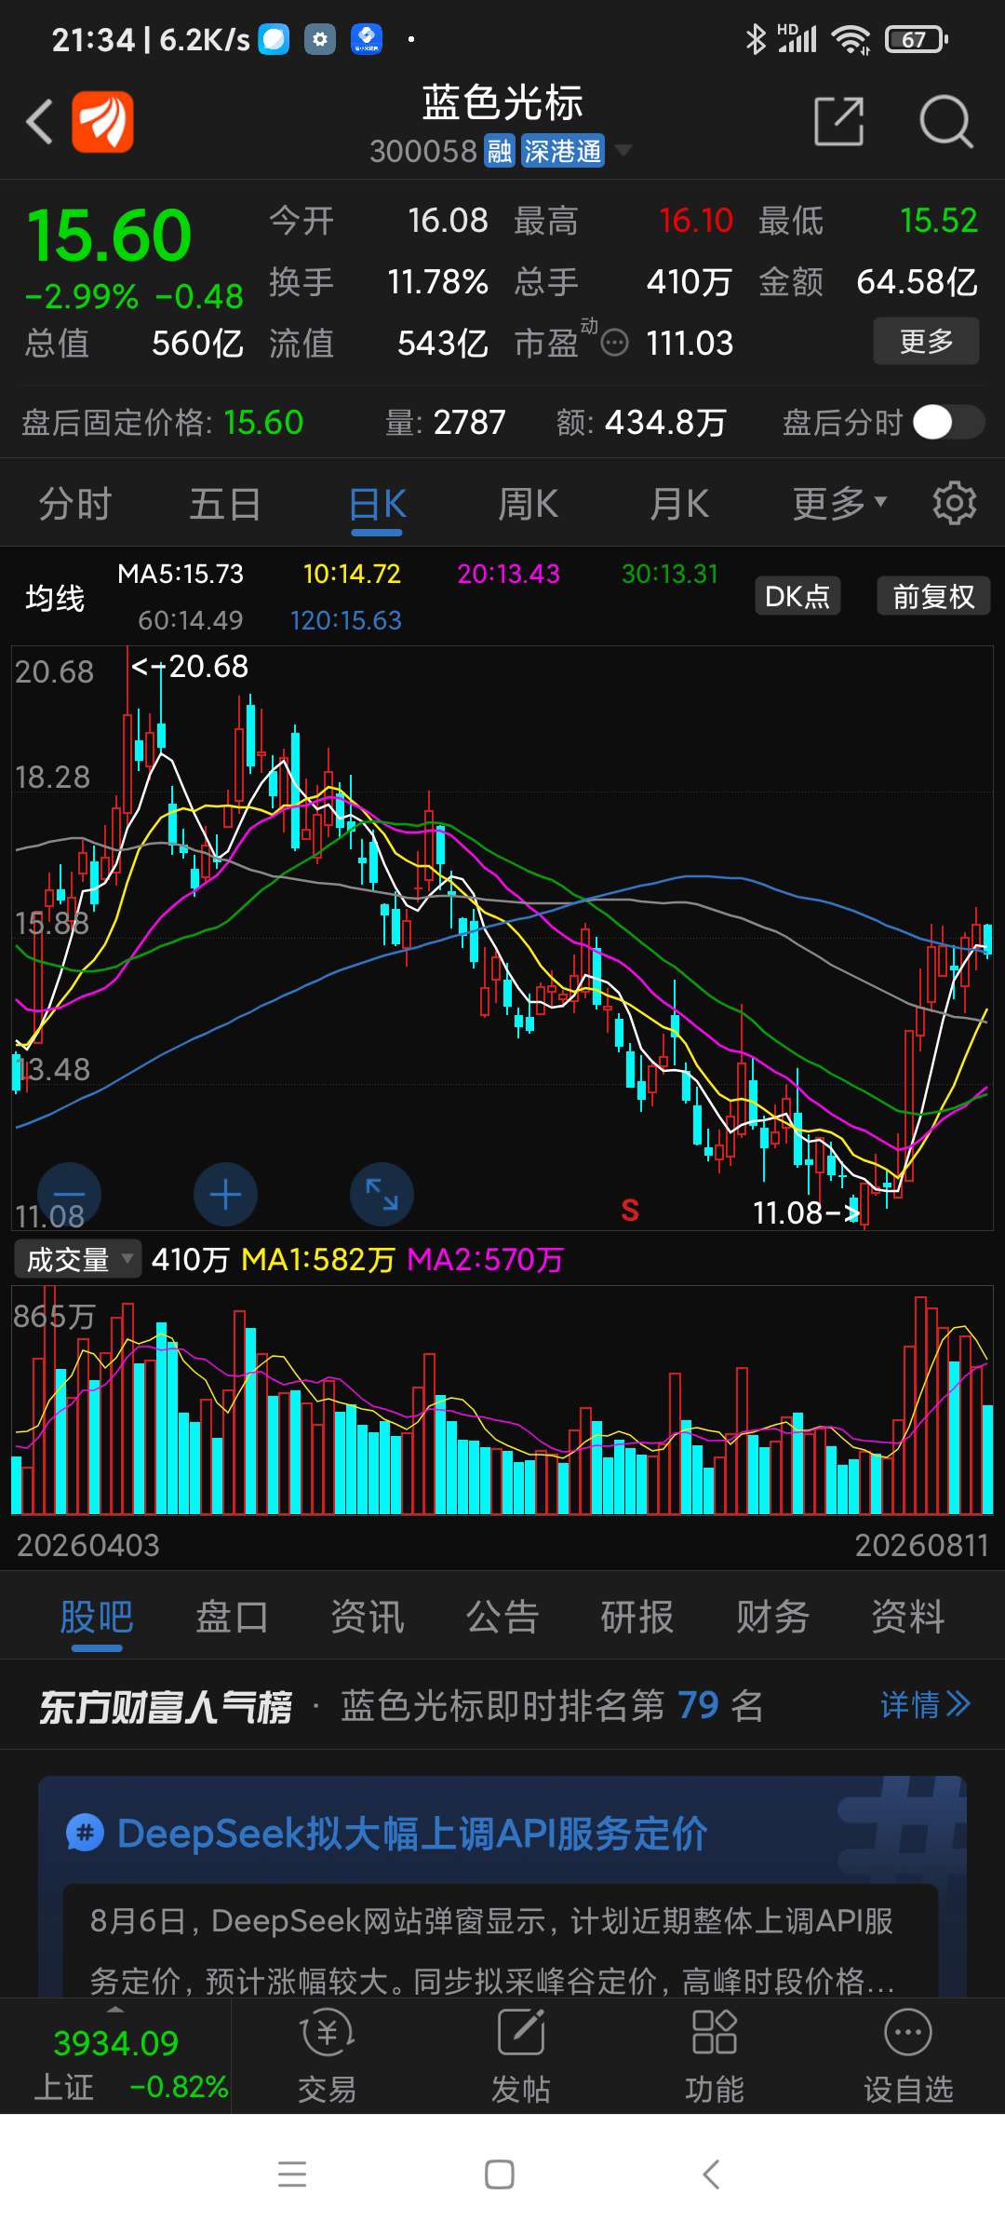The image size is (1005, 2235).
Task: Tap the MA1:582万 volume average
Action: pos(318,1260)
